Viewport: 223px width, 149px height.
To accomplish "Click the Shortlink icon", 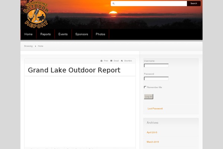I will click(x=122, y=61).
